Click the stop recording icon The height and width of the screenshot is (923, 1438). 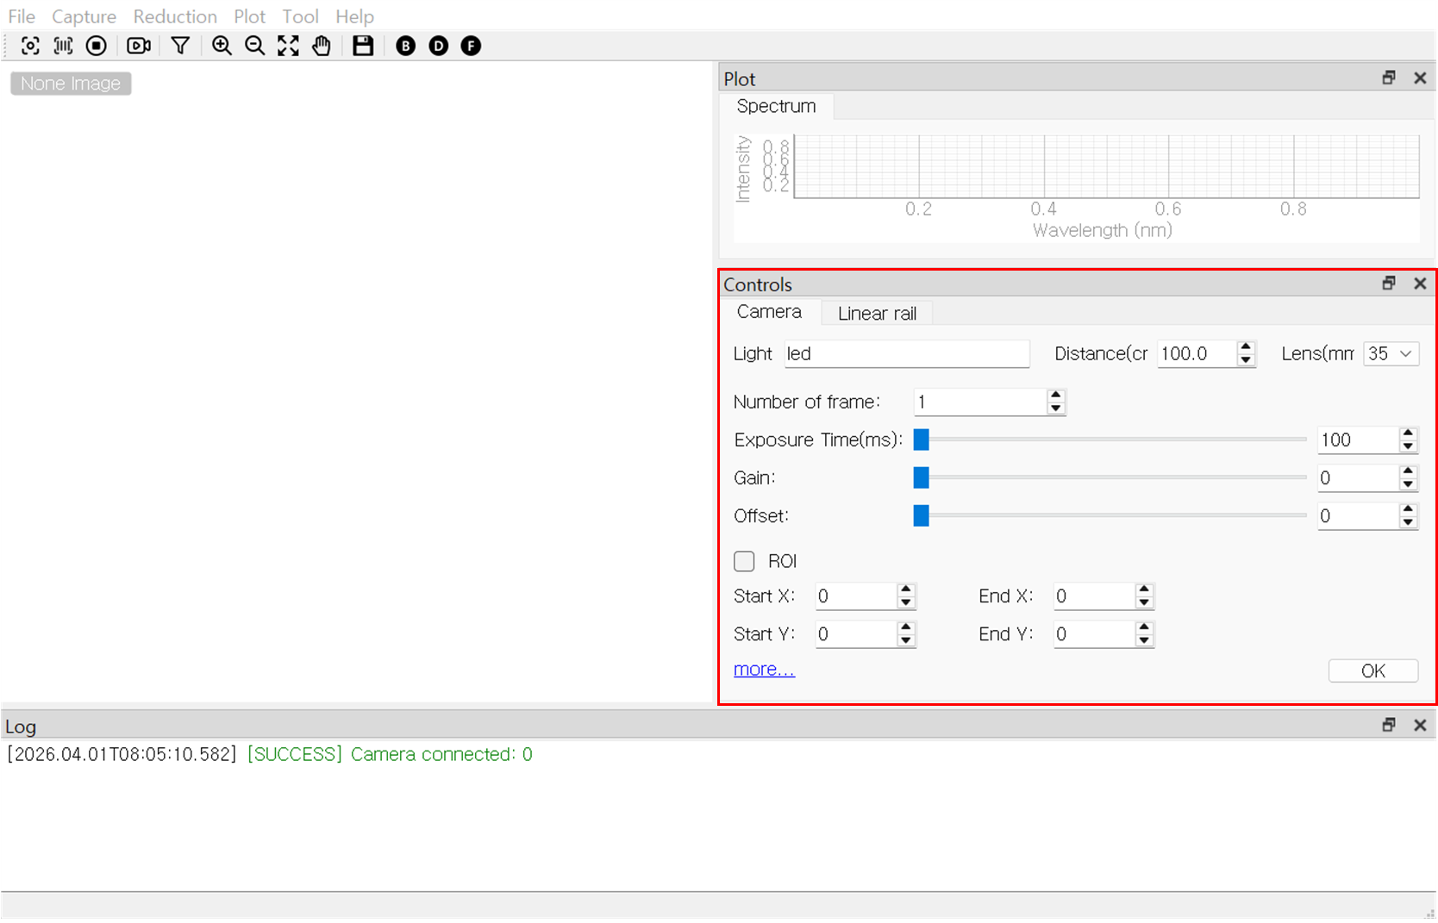click(x=97, y=46)
